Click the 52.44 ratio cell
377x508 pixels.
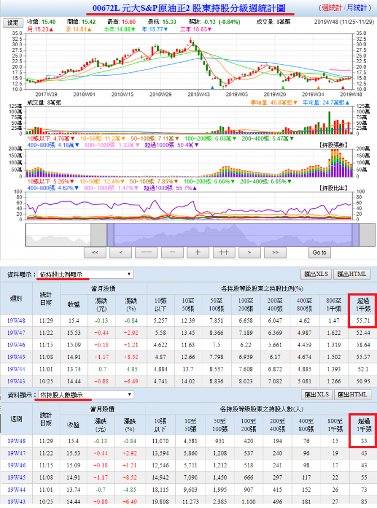point(363,332)
